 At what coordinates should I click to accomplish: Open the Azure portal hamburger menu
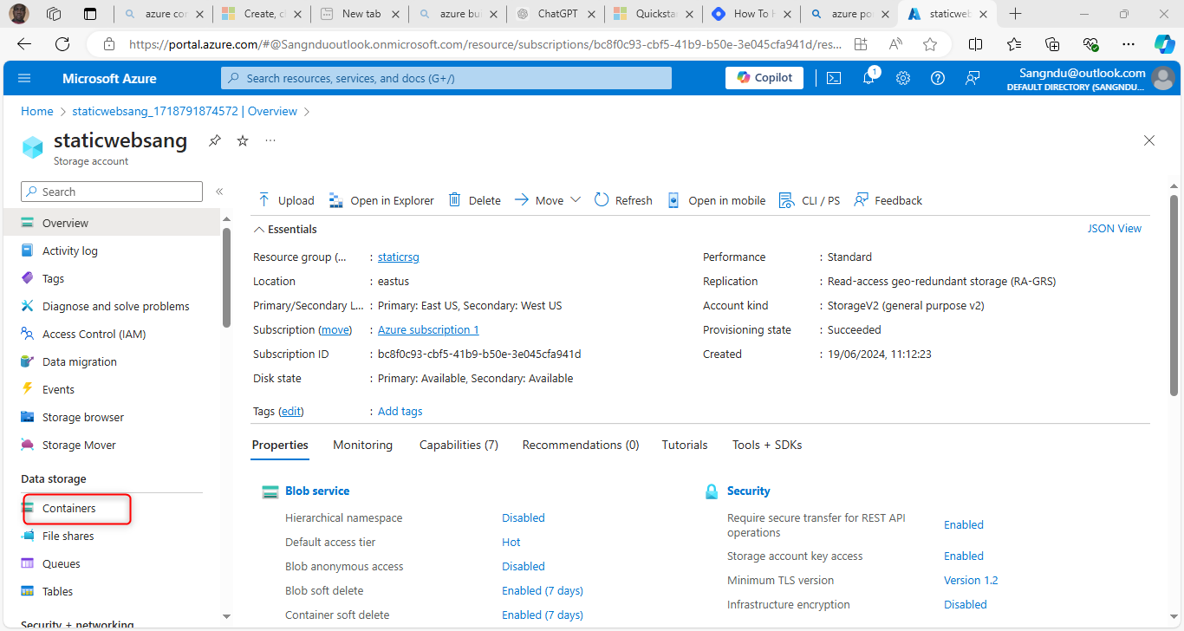pyautogui.click(x=24, y=78)
